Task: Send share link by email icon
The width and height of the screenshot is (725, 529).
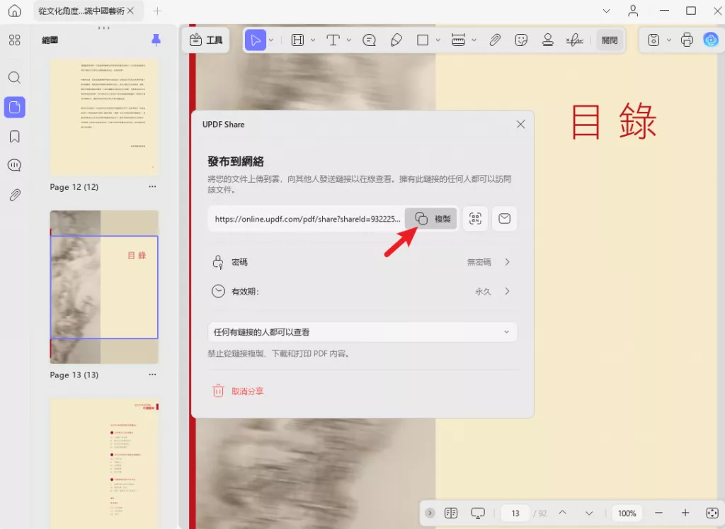Action: point(504,218)
